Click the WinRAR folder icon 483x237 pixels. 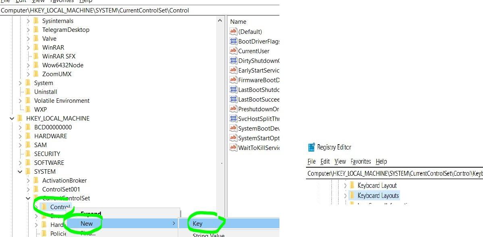[x=36, y=48]
